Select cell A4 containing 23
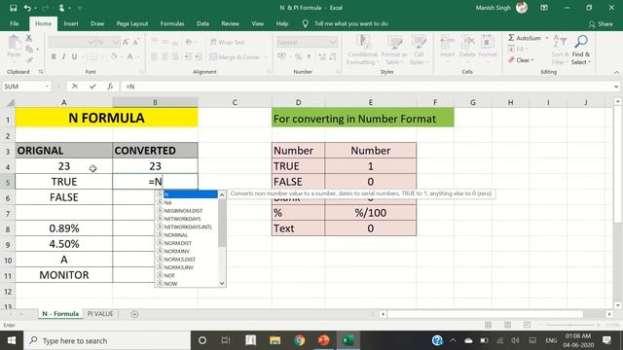Viewport: 623px width, 350px height. click(63, 166)
